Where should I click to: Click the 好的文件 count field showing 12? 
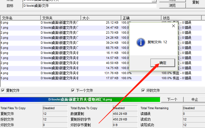tap(55, 119)
